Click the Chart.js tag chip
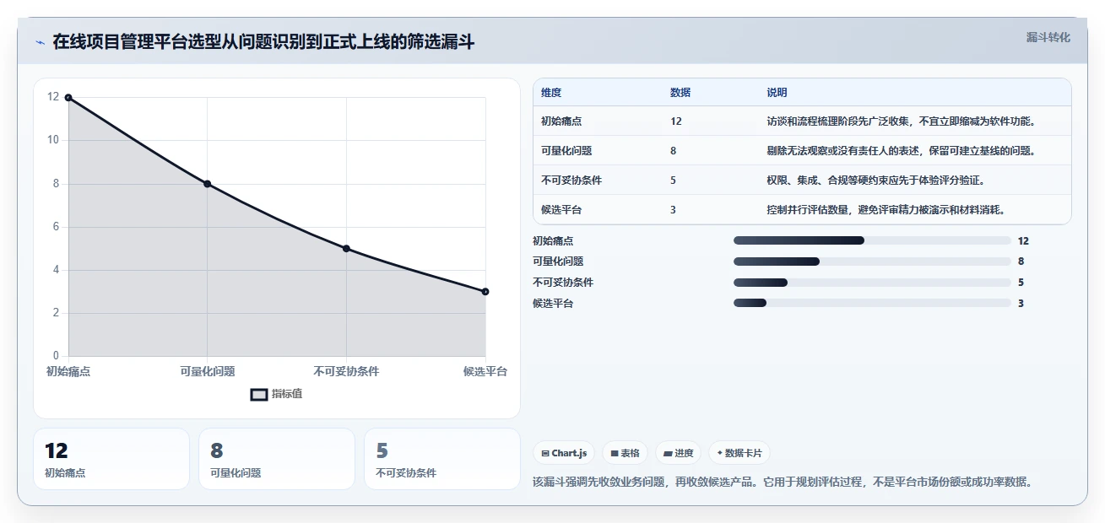 point(564,453)
